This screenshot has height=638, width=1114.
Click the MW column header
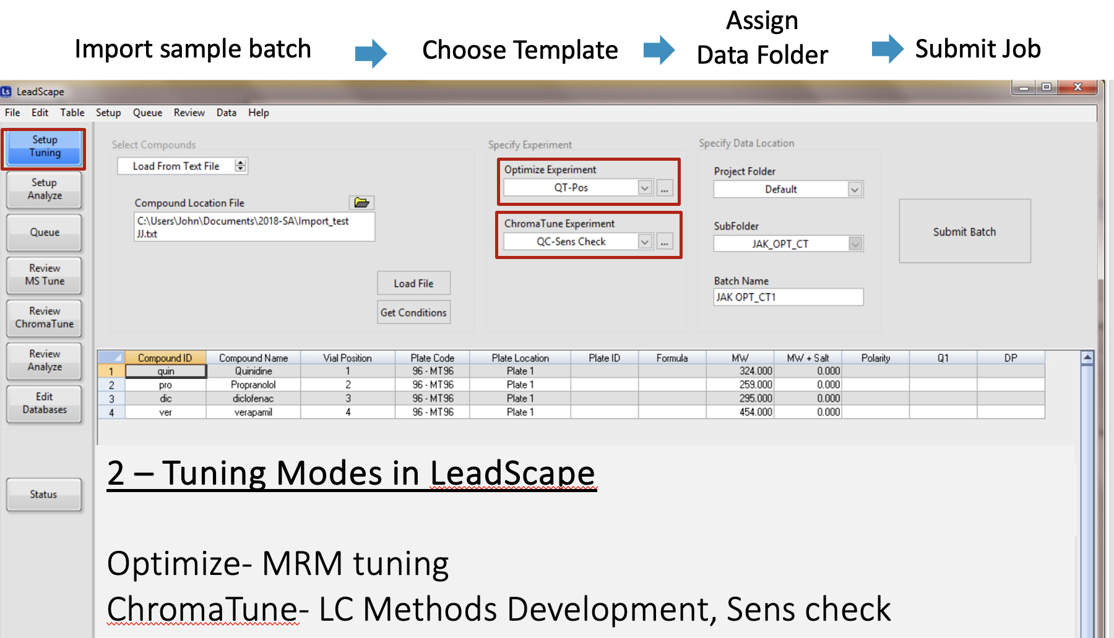(740, 358)
